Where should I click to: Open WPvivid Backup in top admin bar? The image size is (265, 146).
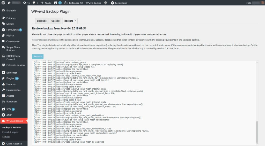click(x=93, y=3)
